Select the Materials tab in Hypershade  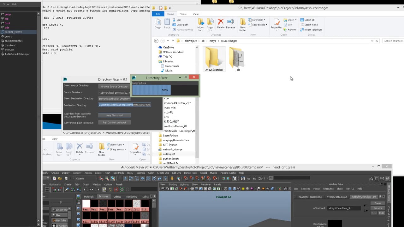pos(89,196)
